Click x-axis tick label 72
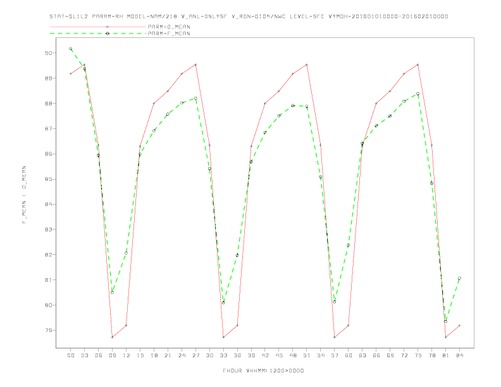This screenshot has width=501, height=387. [x=404, y=355]
